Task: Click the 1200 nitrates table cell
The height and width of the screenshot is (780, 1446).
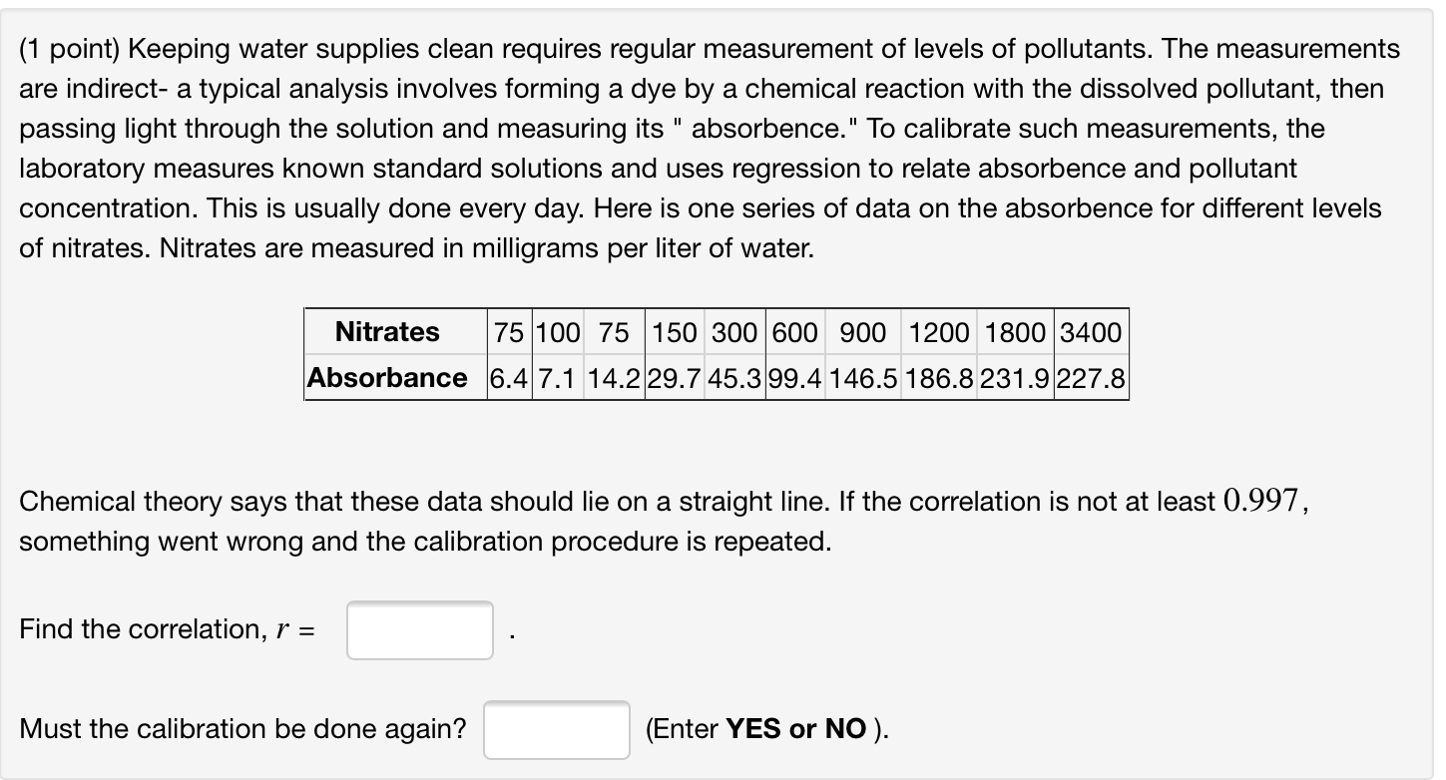Action: [x=939, y=332]
